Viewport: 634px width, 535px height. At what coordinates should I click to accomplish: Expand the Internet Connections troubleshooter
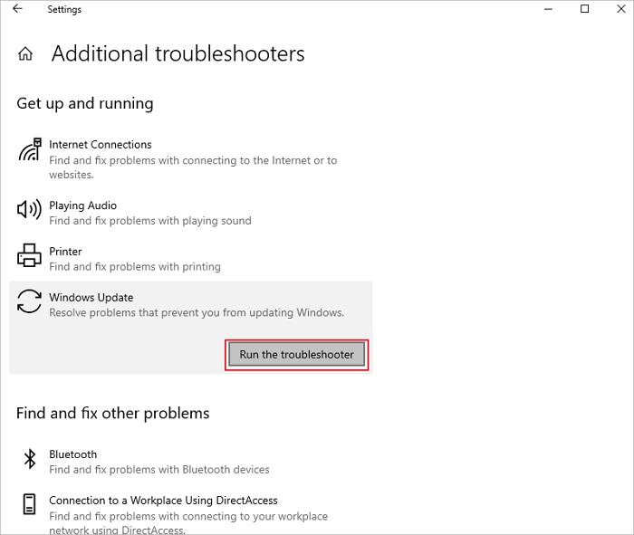(100, 145)
